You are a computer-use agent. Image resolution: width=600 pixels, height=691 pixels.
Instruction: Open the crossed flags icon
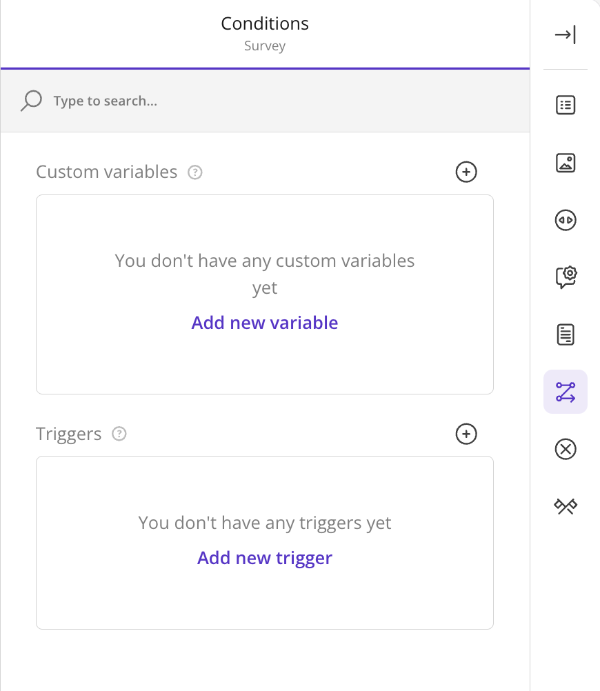click(566, 506)
